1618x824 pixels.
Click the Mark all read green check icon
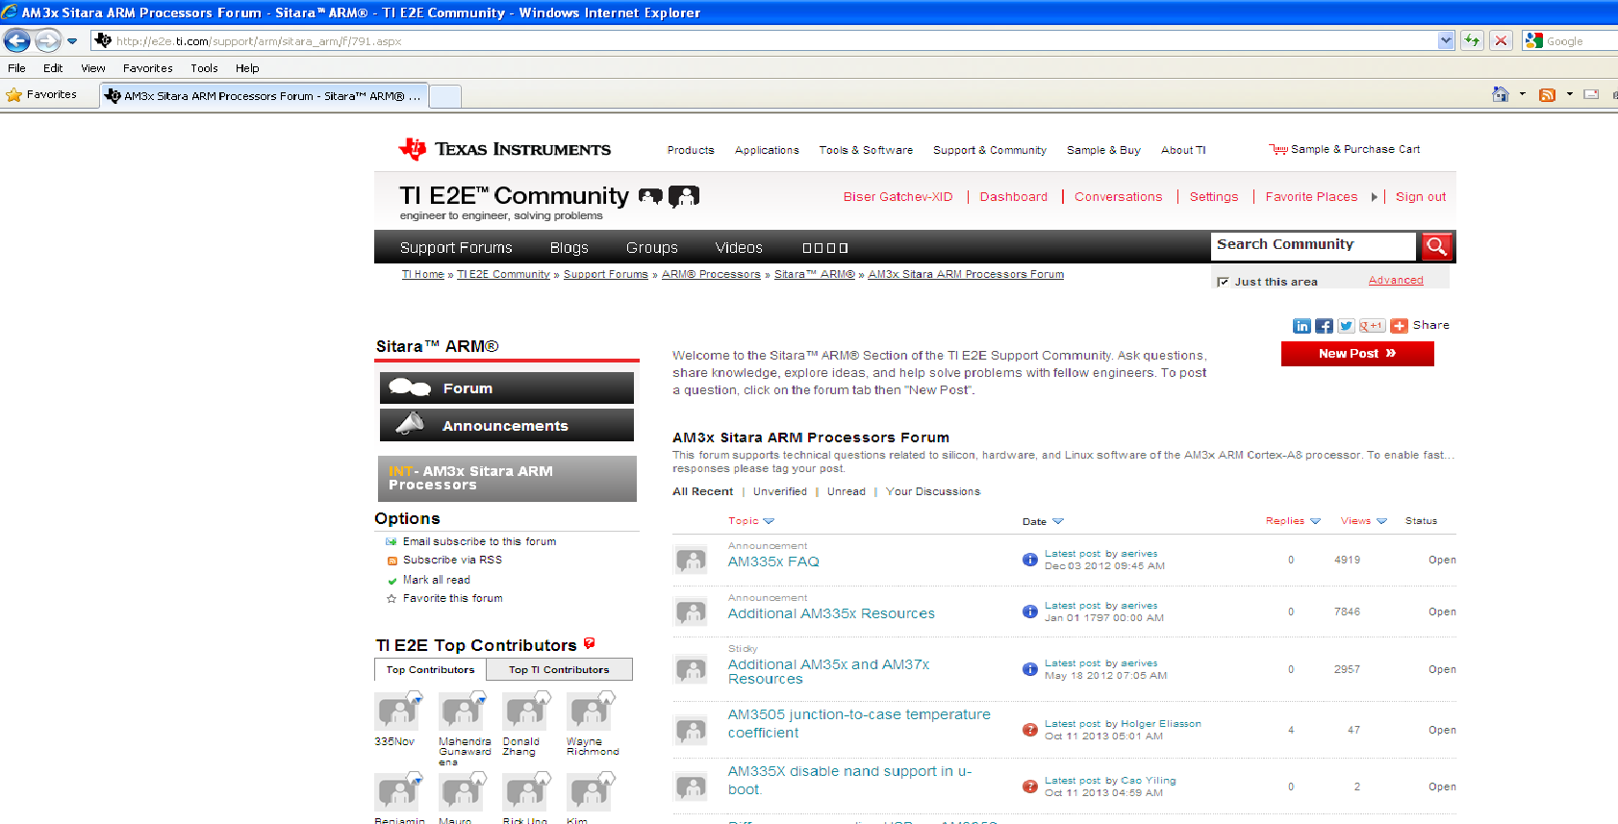click(392, 581)
